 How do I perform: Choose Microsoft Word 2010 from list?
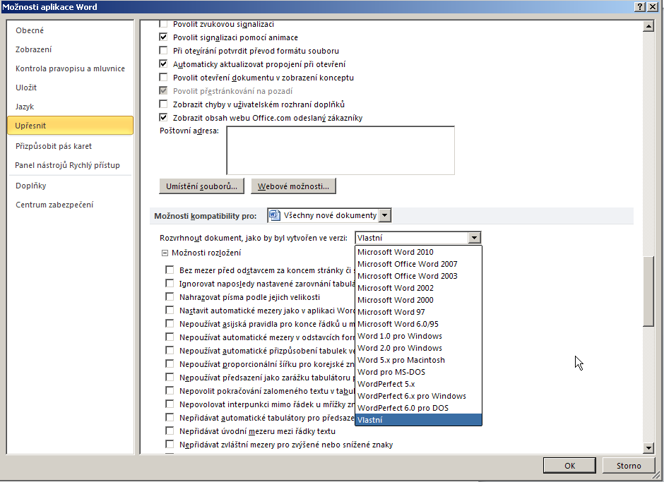418,252
